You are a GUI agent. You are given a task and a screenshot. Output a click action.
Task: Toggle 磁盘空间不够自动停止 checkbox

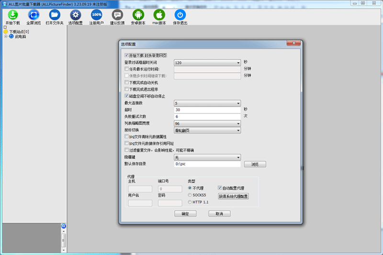click(x=126, y=96)
